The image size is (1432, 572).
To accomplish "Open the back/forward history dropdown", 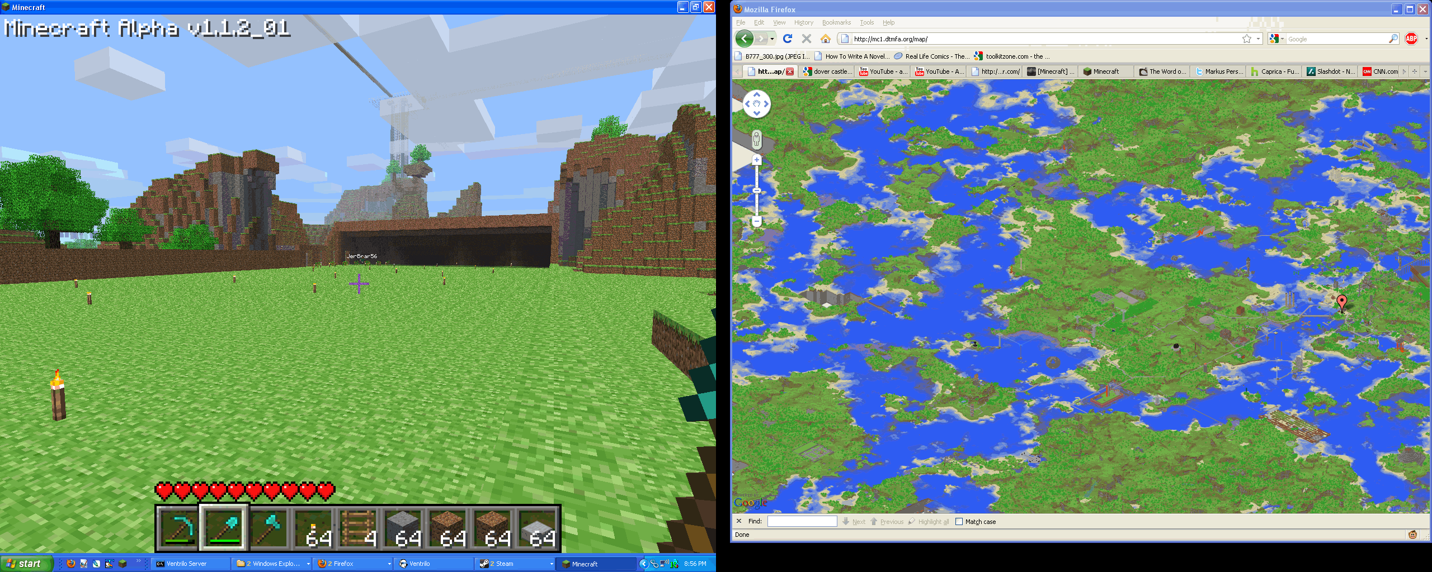I will click(x=772, y=39).
